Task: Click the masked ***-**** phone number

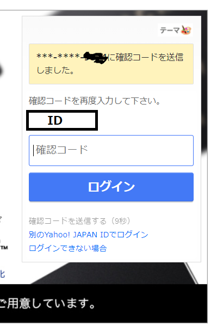Action: tap(58, 57)
